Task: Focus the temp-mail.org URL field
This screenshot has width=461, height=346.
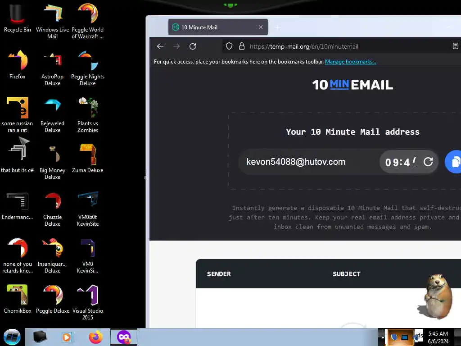Action: pyautogui.click(x=304, y=46)
